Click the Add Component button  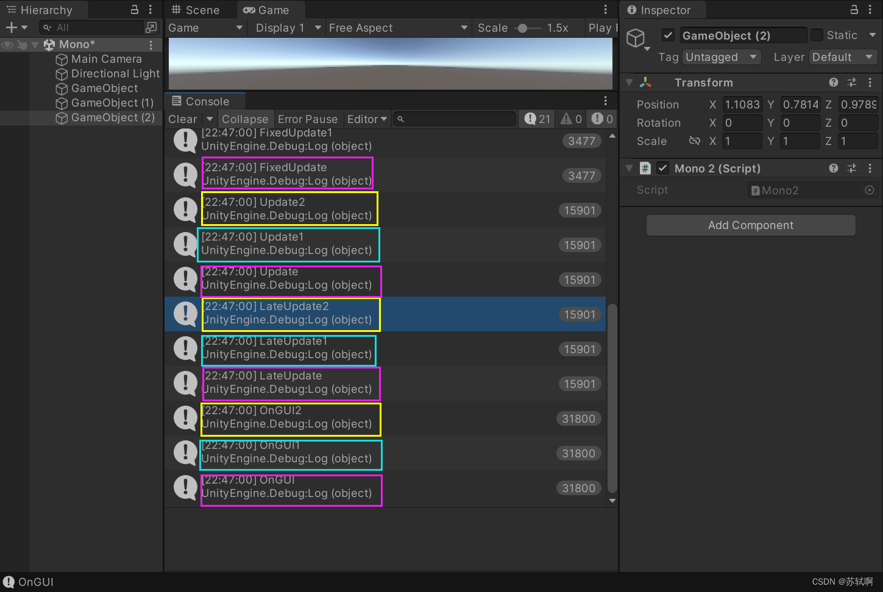(x=750, y=225)
